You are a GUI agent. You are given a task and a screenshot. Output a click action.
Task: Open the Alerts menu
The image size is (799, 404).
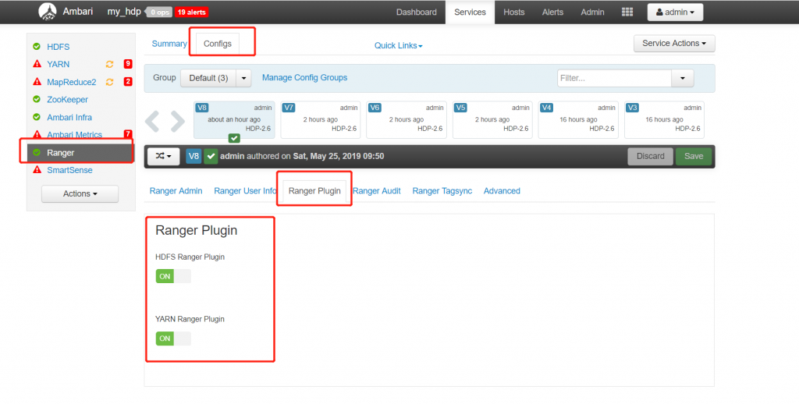552,12
